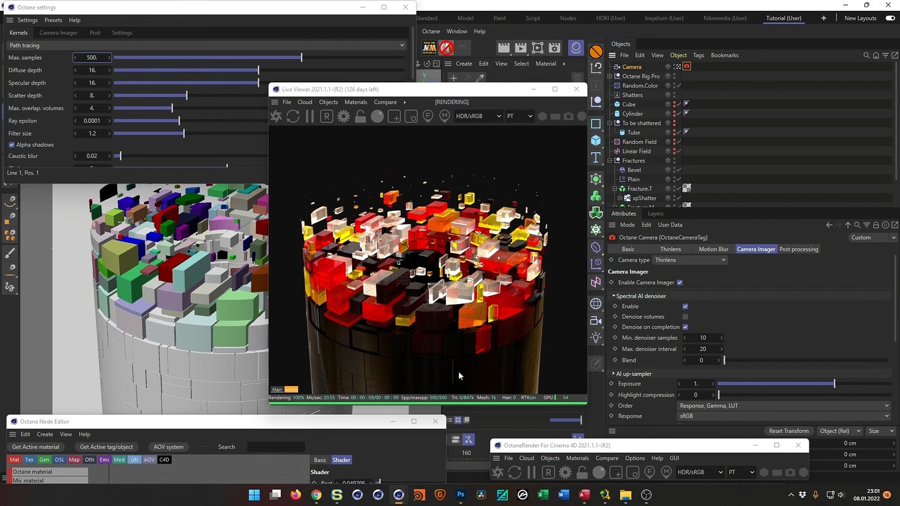This screenshot has width=900, height=506.
Task: Open the Custom dropdown in Attributes panel
Action: click(x=873, y=237)
